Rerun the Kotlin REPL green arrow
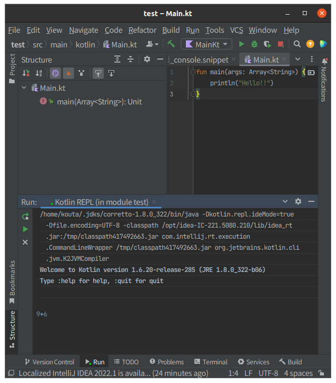Screen dimensions: 336x383 25,216
